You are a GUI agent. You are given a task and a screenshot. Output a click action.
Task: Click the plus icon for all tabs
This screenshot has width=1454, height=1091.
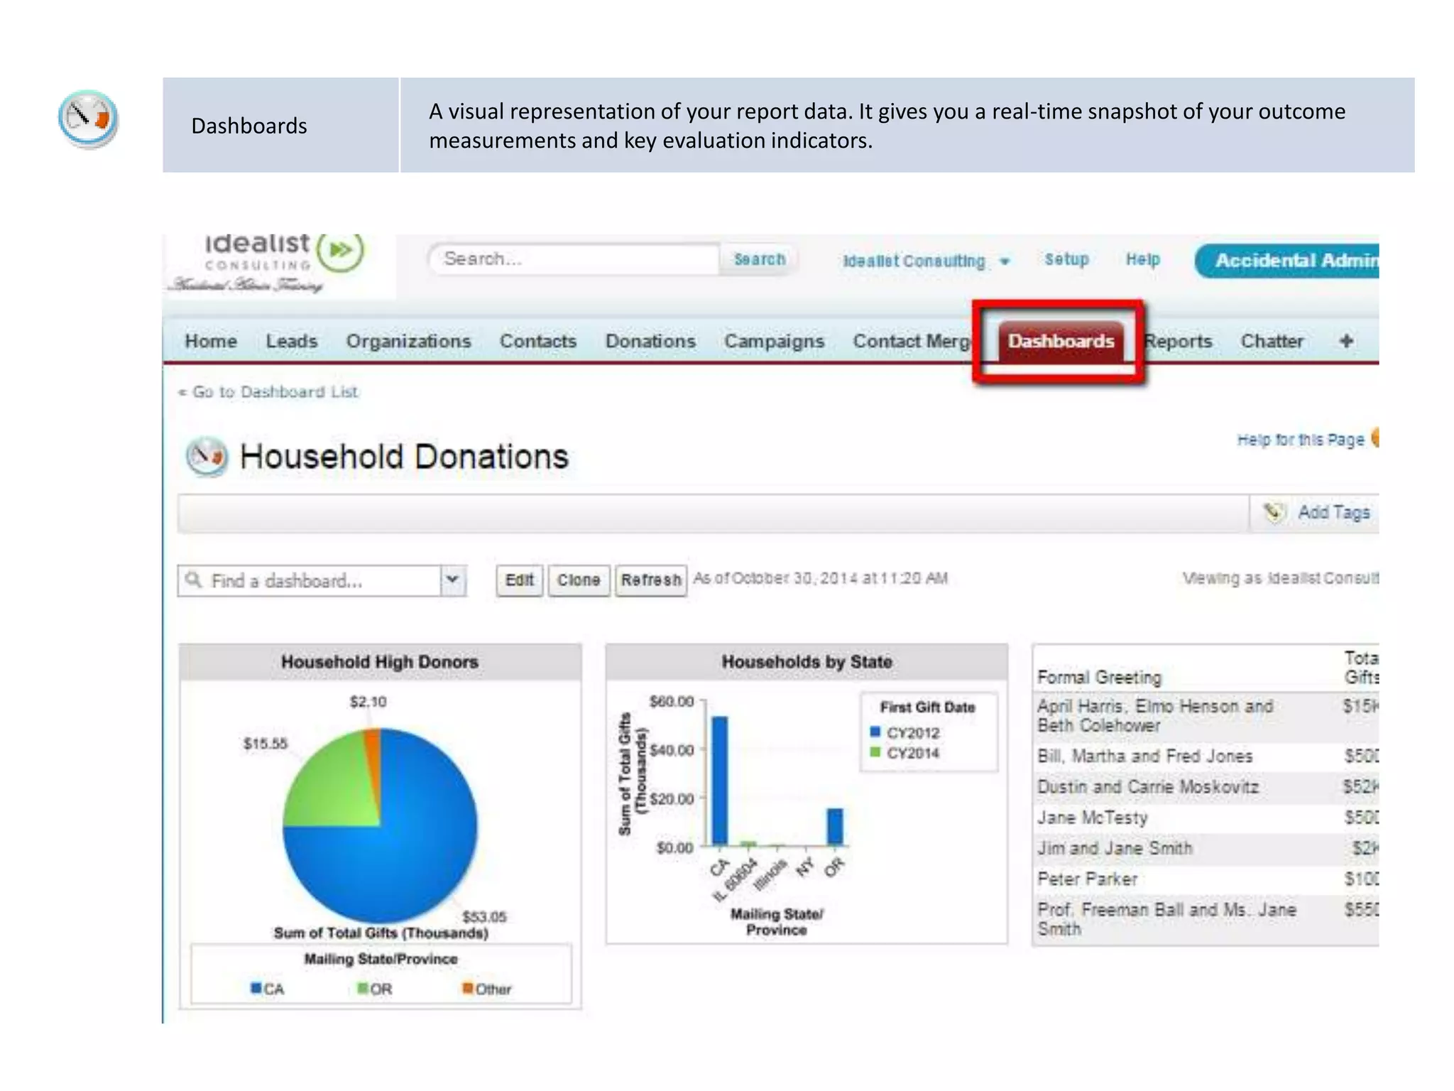(1346, 341)
